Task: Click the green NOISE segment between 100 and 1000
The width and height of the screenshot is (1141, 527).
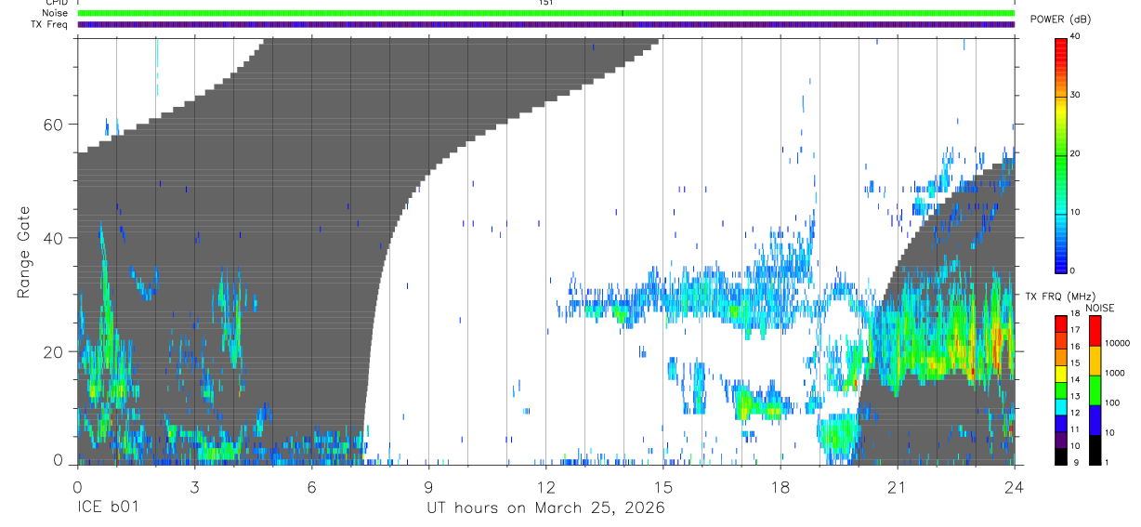Action: click(1095, 389)
